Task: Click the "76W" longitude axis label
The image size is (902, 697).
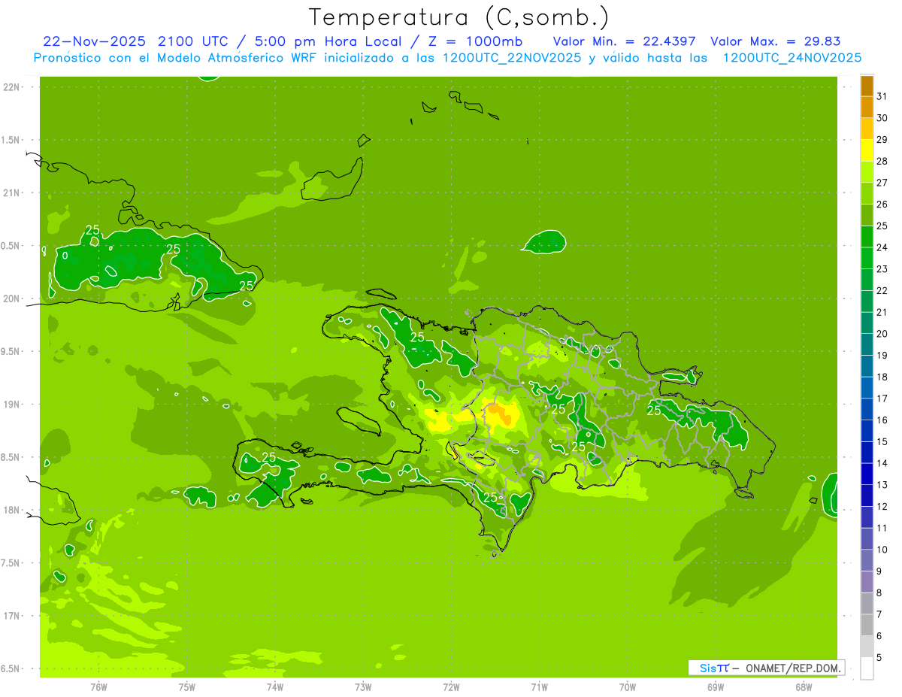Action: click(x=98, y=687)
